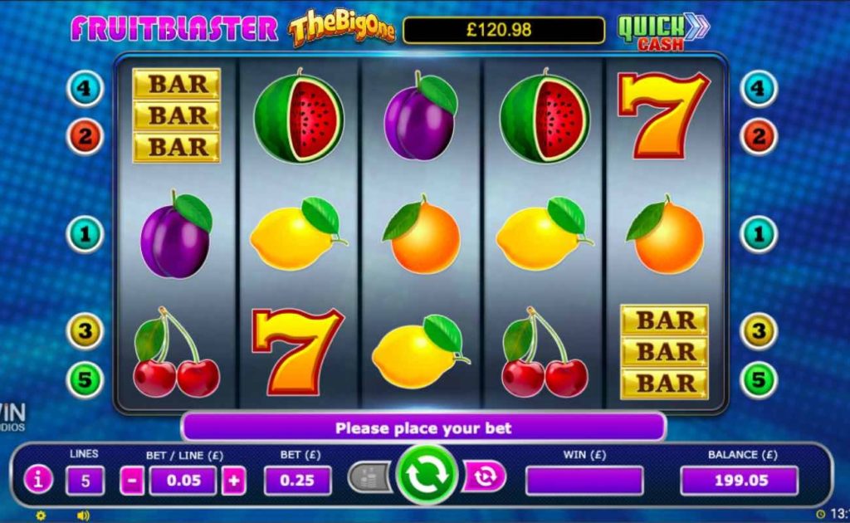Click the £120.98 jackpot amount display

click(504, 30)
